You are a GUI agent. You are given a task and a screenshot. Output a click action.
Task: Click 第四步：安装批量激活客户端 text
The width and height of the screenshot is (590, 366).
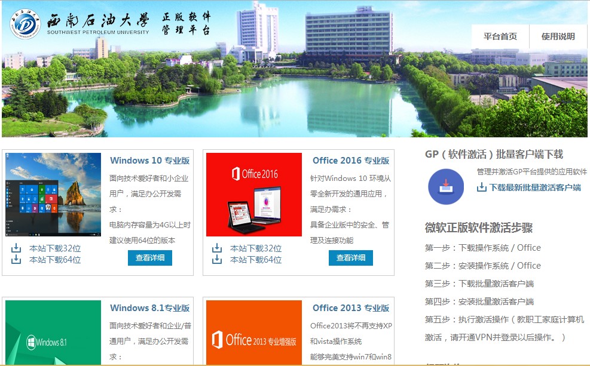(x=479, y=302)
